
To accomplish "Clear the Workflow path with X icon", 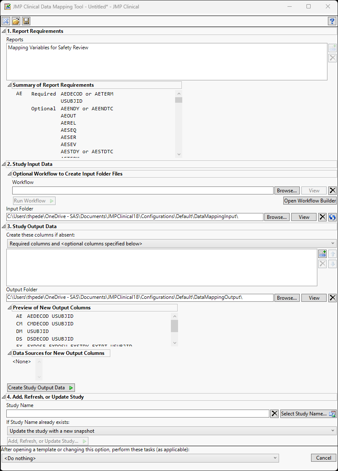I will click(x=332, y=190).
